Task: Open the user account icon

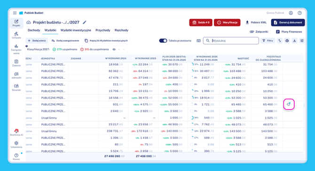Action: click(291, 13)
